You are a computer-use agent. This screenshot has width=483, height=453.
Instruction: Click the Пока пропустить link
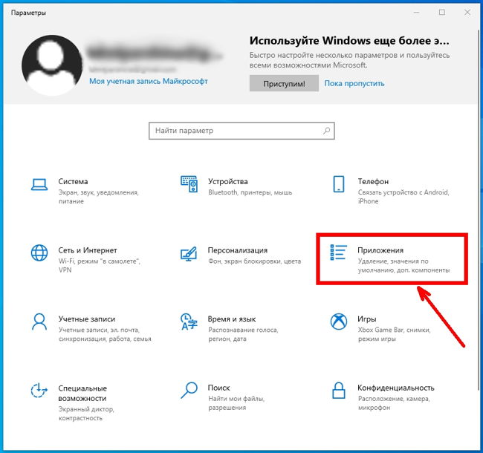click(354, 83)
